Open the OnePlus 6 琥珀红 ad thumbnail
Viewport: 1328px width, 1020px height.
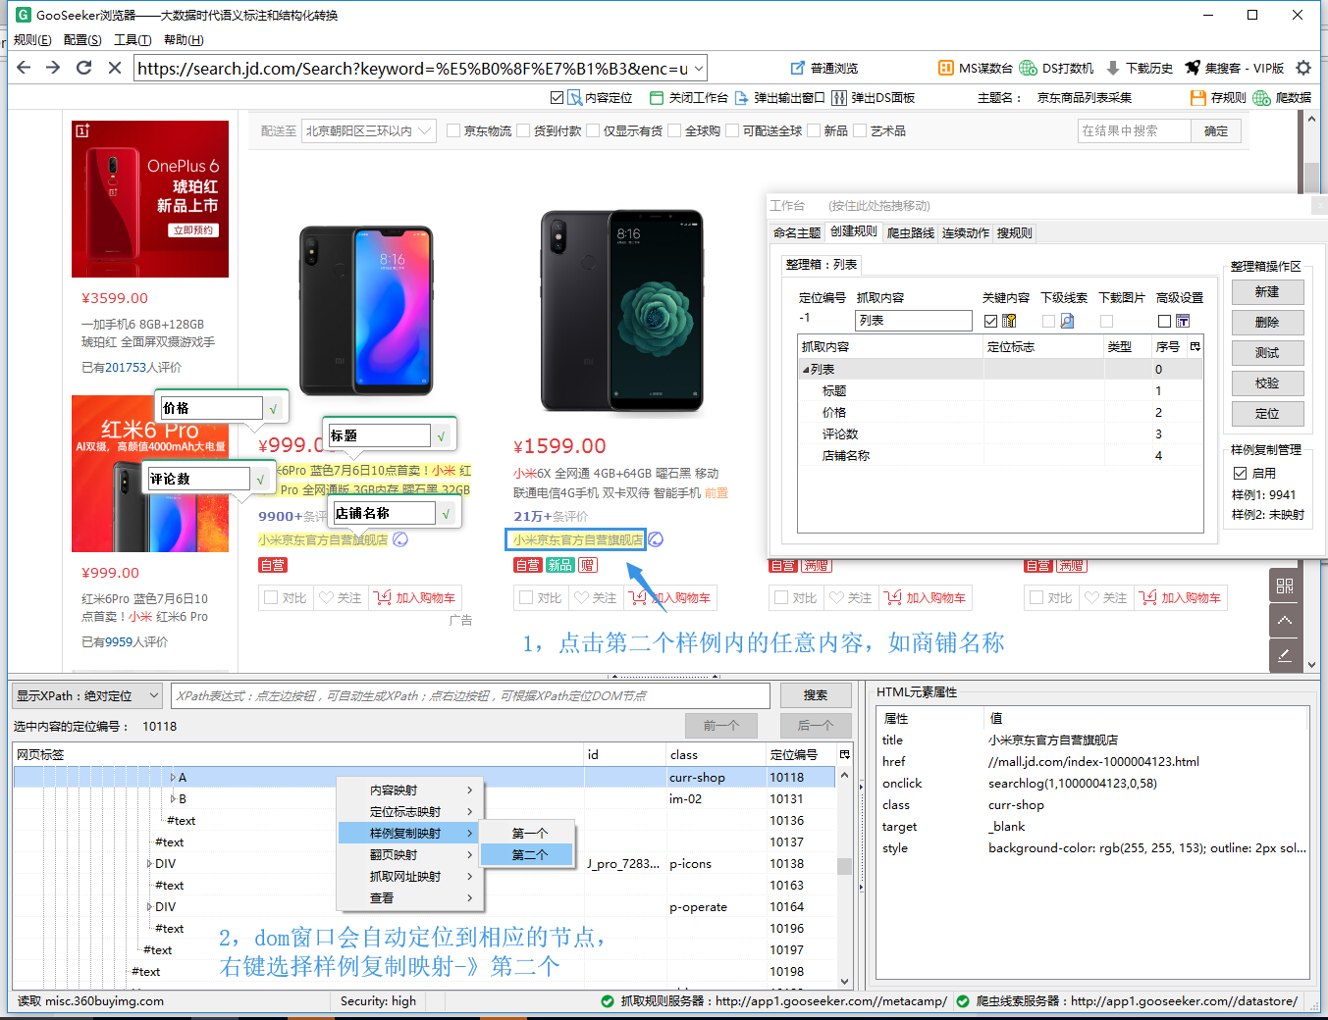click(150, 199)
